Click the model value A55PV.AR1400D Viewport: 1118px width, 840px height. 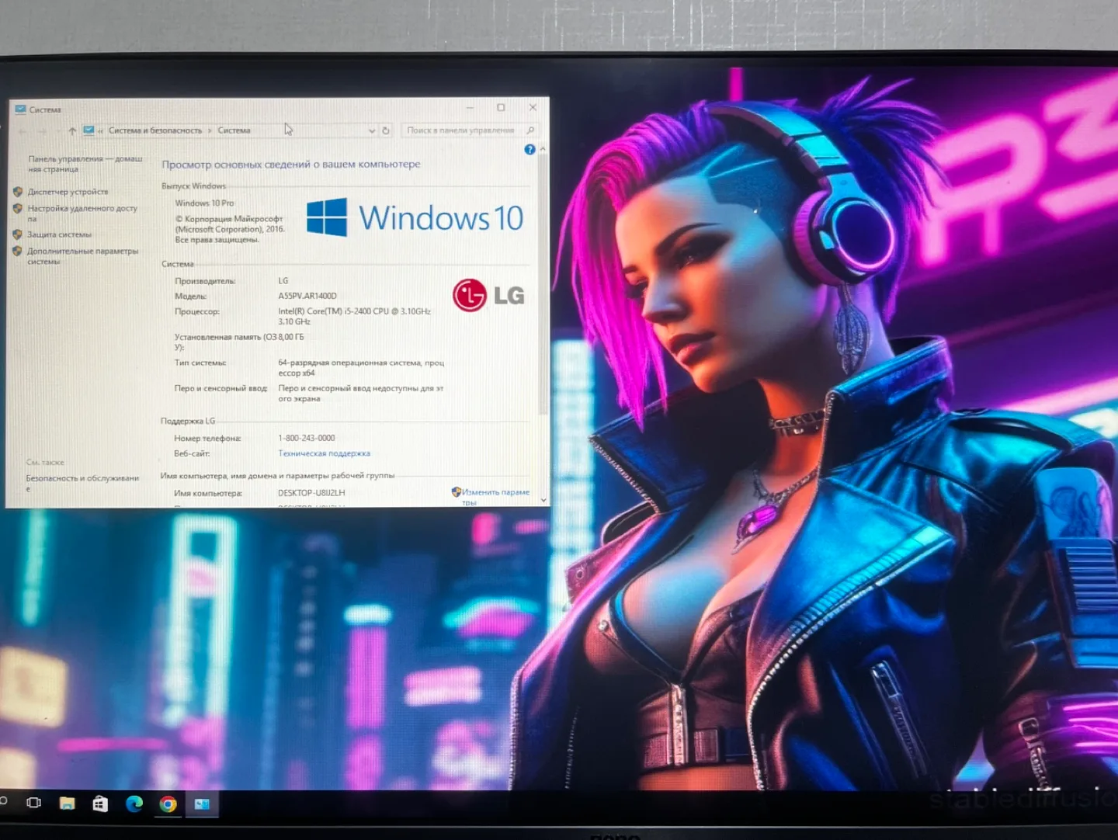(307, 296)
